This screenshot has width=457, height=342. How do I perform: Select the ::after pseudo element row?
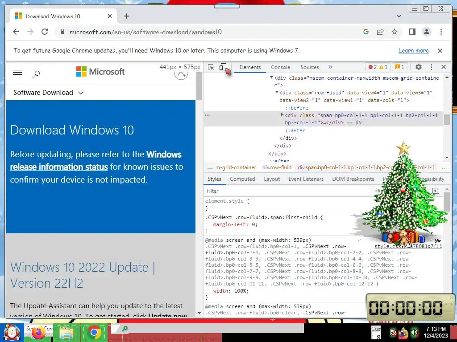295,130
